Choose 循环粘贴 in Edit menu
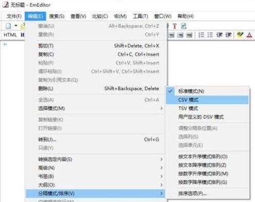 pos(95,72)
